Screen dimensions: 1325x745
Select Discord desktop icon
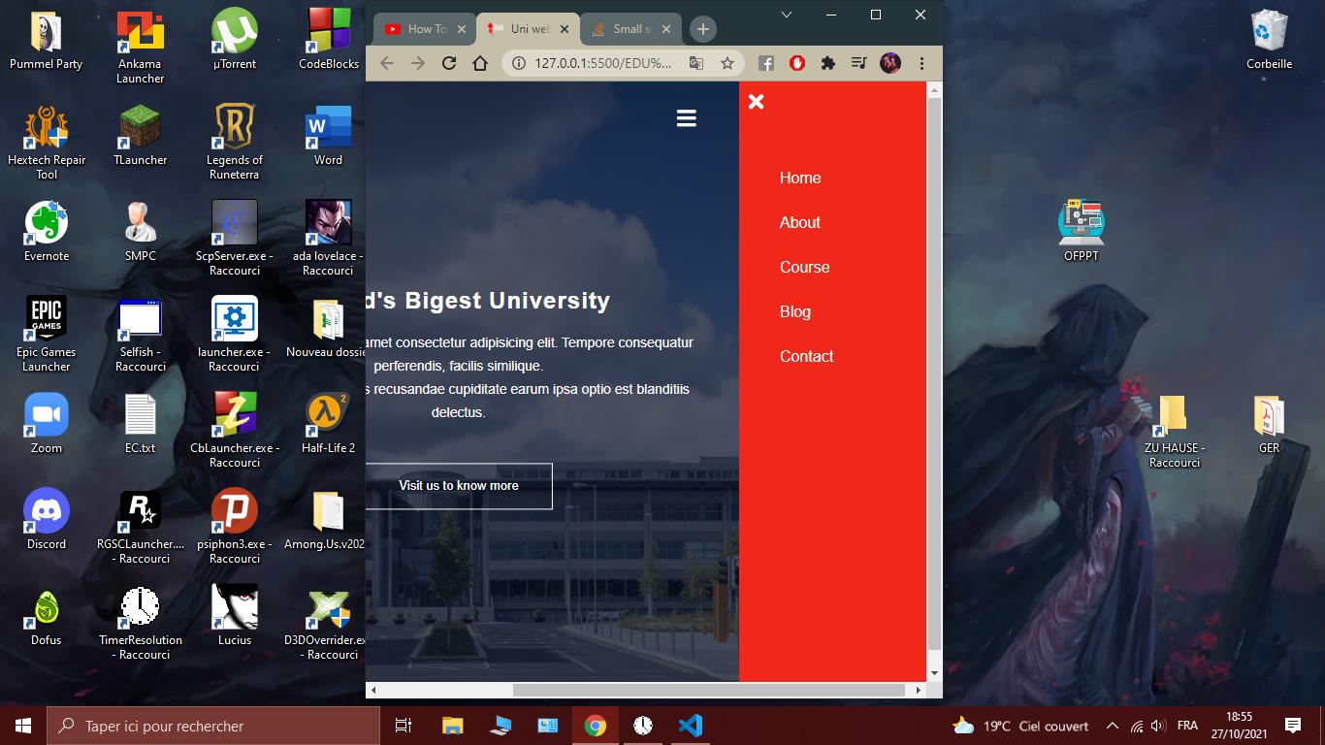click(x=46, y=521)
